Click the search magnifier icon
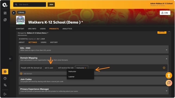This screenshot has width=175, height=98. click(16, 5)
